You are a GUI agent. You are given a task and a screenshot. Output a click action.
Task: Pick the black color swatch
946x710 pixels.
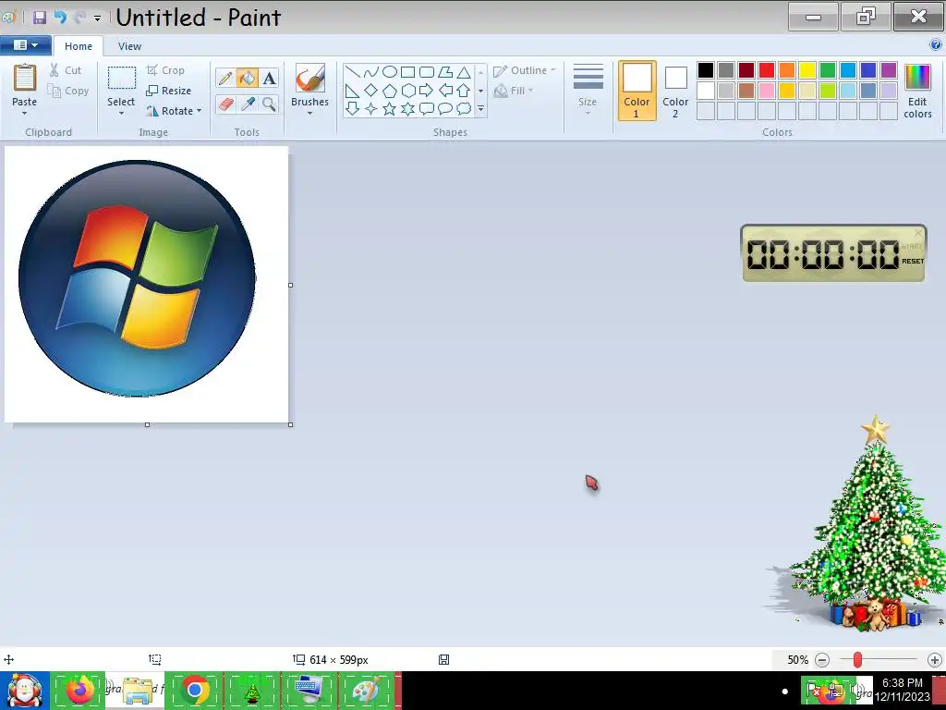706,70
